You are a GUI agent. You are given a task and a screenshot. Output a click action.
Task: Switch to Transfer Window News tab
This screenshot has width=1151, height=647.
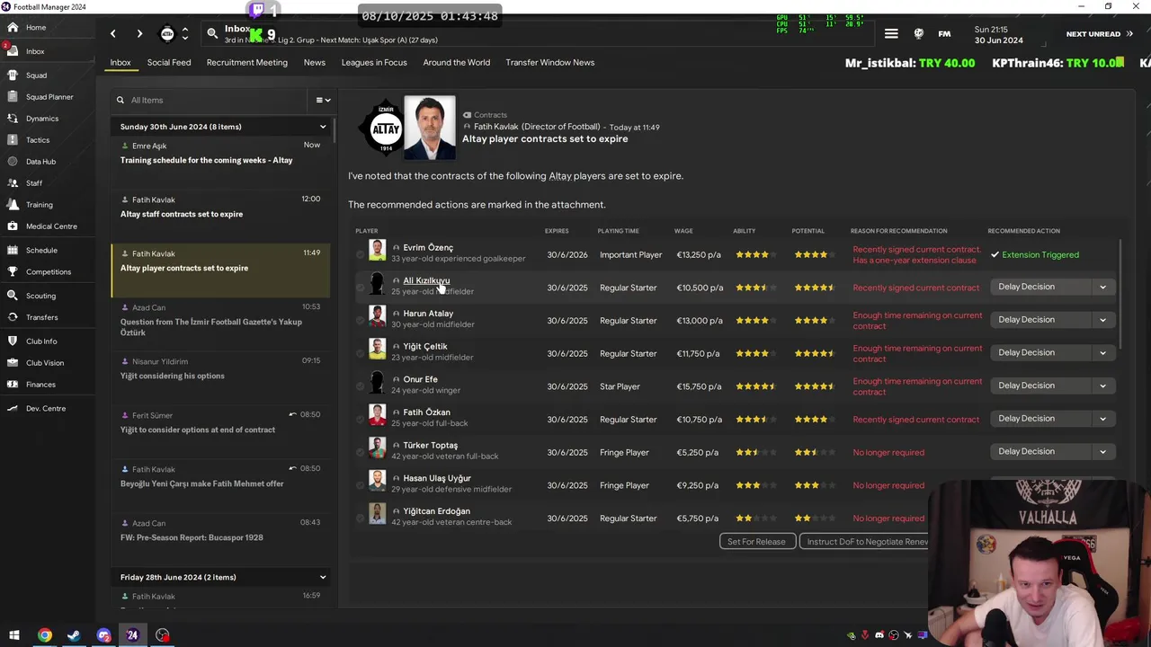click(549, 63)
